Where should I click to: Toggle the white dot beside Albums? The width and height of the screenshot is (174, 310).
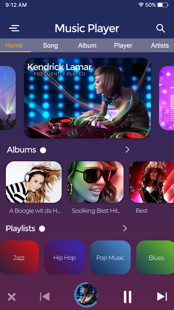pyautogui.click(x=43, y=150)
